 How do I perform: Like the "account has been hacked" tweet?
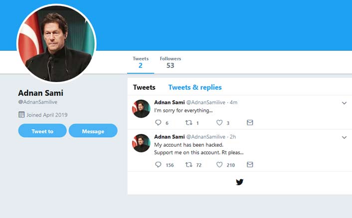(219, 165)
